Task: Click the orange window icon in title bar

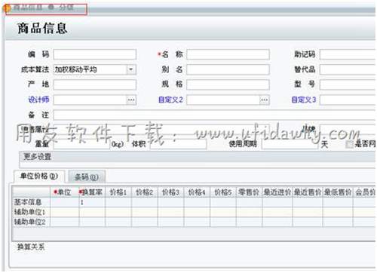Action: [x=8, y=8]
